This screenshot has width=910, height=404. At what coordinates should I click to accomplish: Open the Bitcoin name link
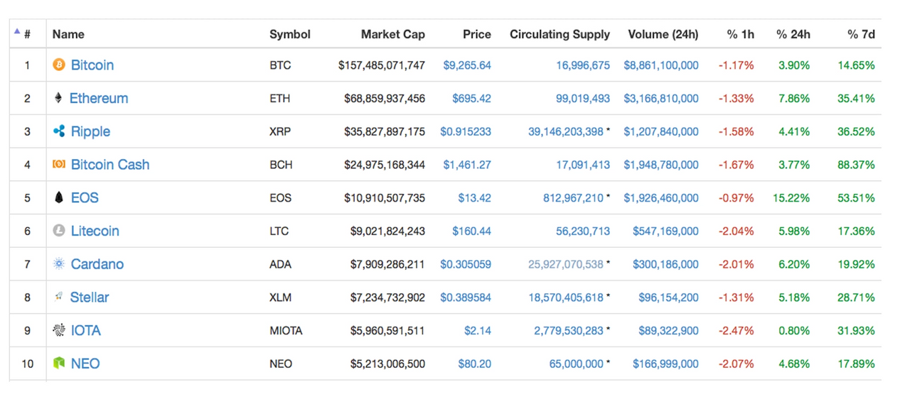pyautogui.click(x=92, y=65)
